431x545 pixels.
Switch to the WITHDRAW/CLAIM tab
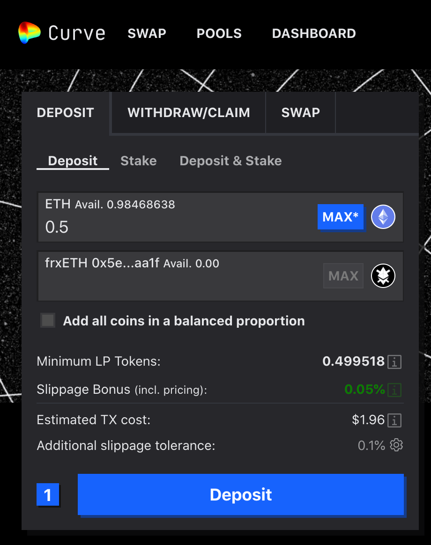pyautogui.click(x=189, y=112)
